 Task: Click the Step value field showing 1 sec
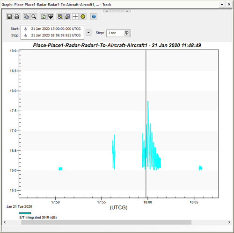click(116, 33)
